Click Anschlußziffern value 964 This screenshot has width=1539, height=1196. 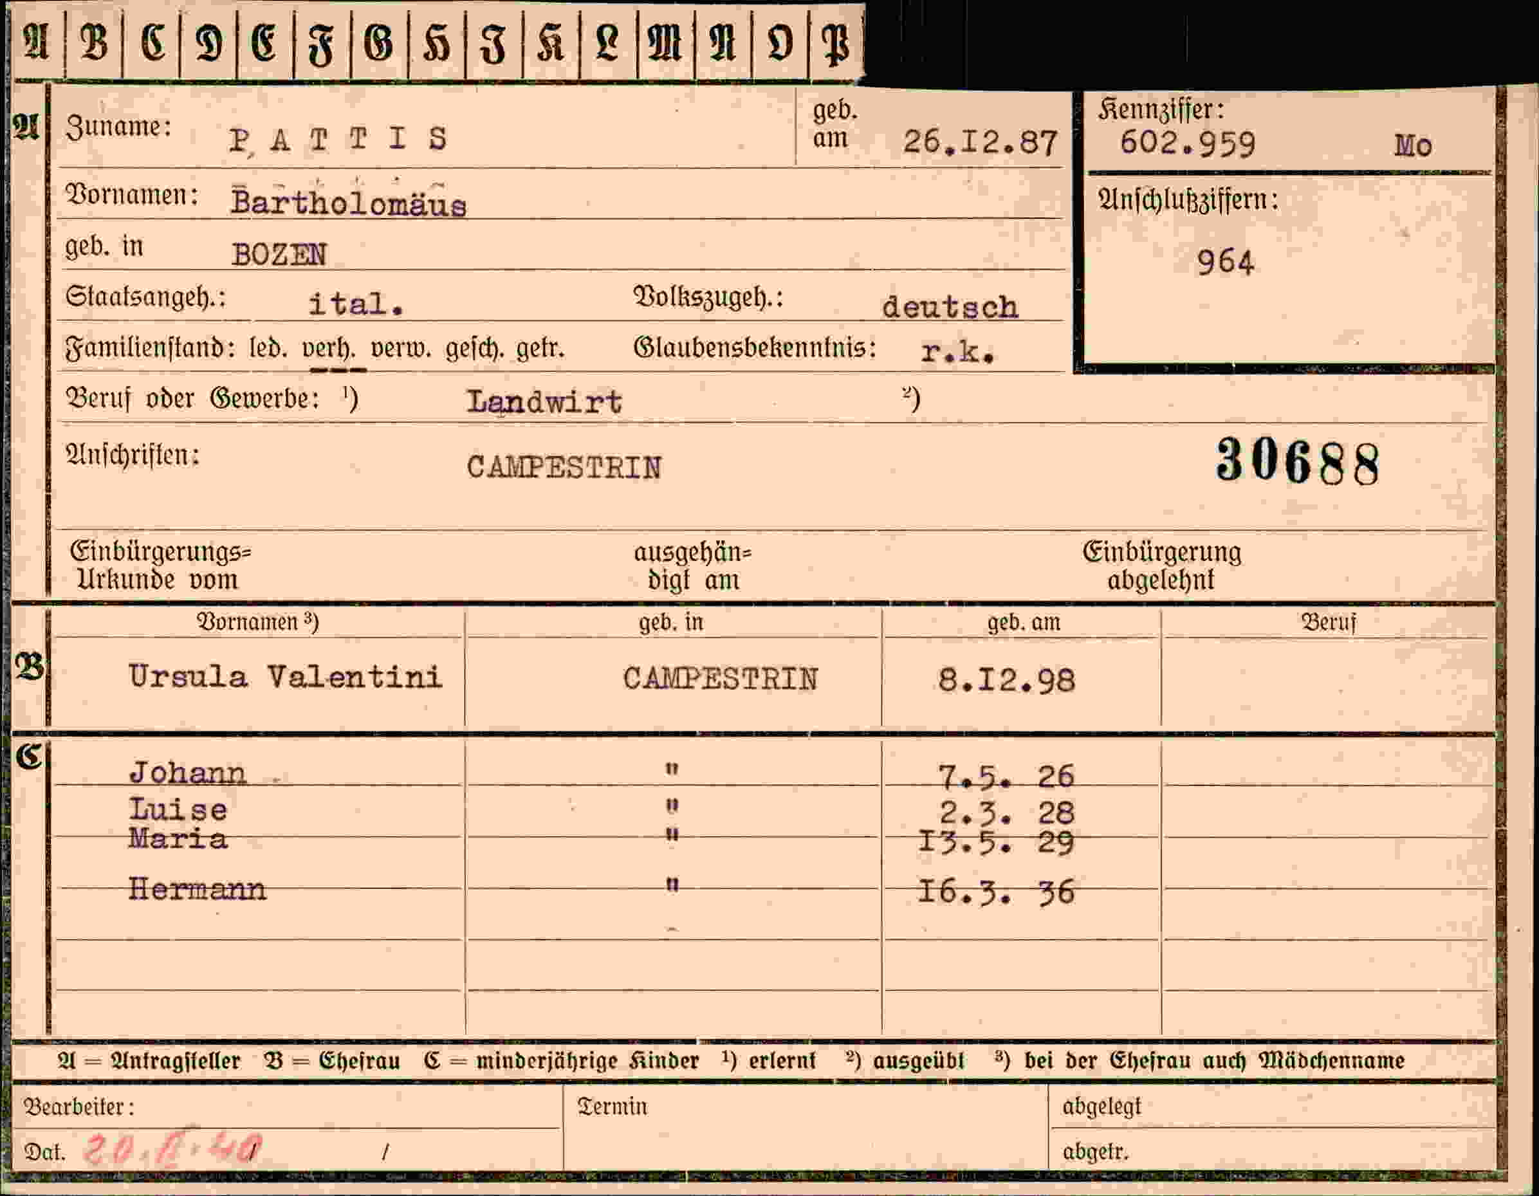pyautogui.click(x=1226, y=263)
